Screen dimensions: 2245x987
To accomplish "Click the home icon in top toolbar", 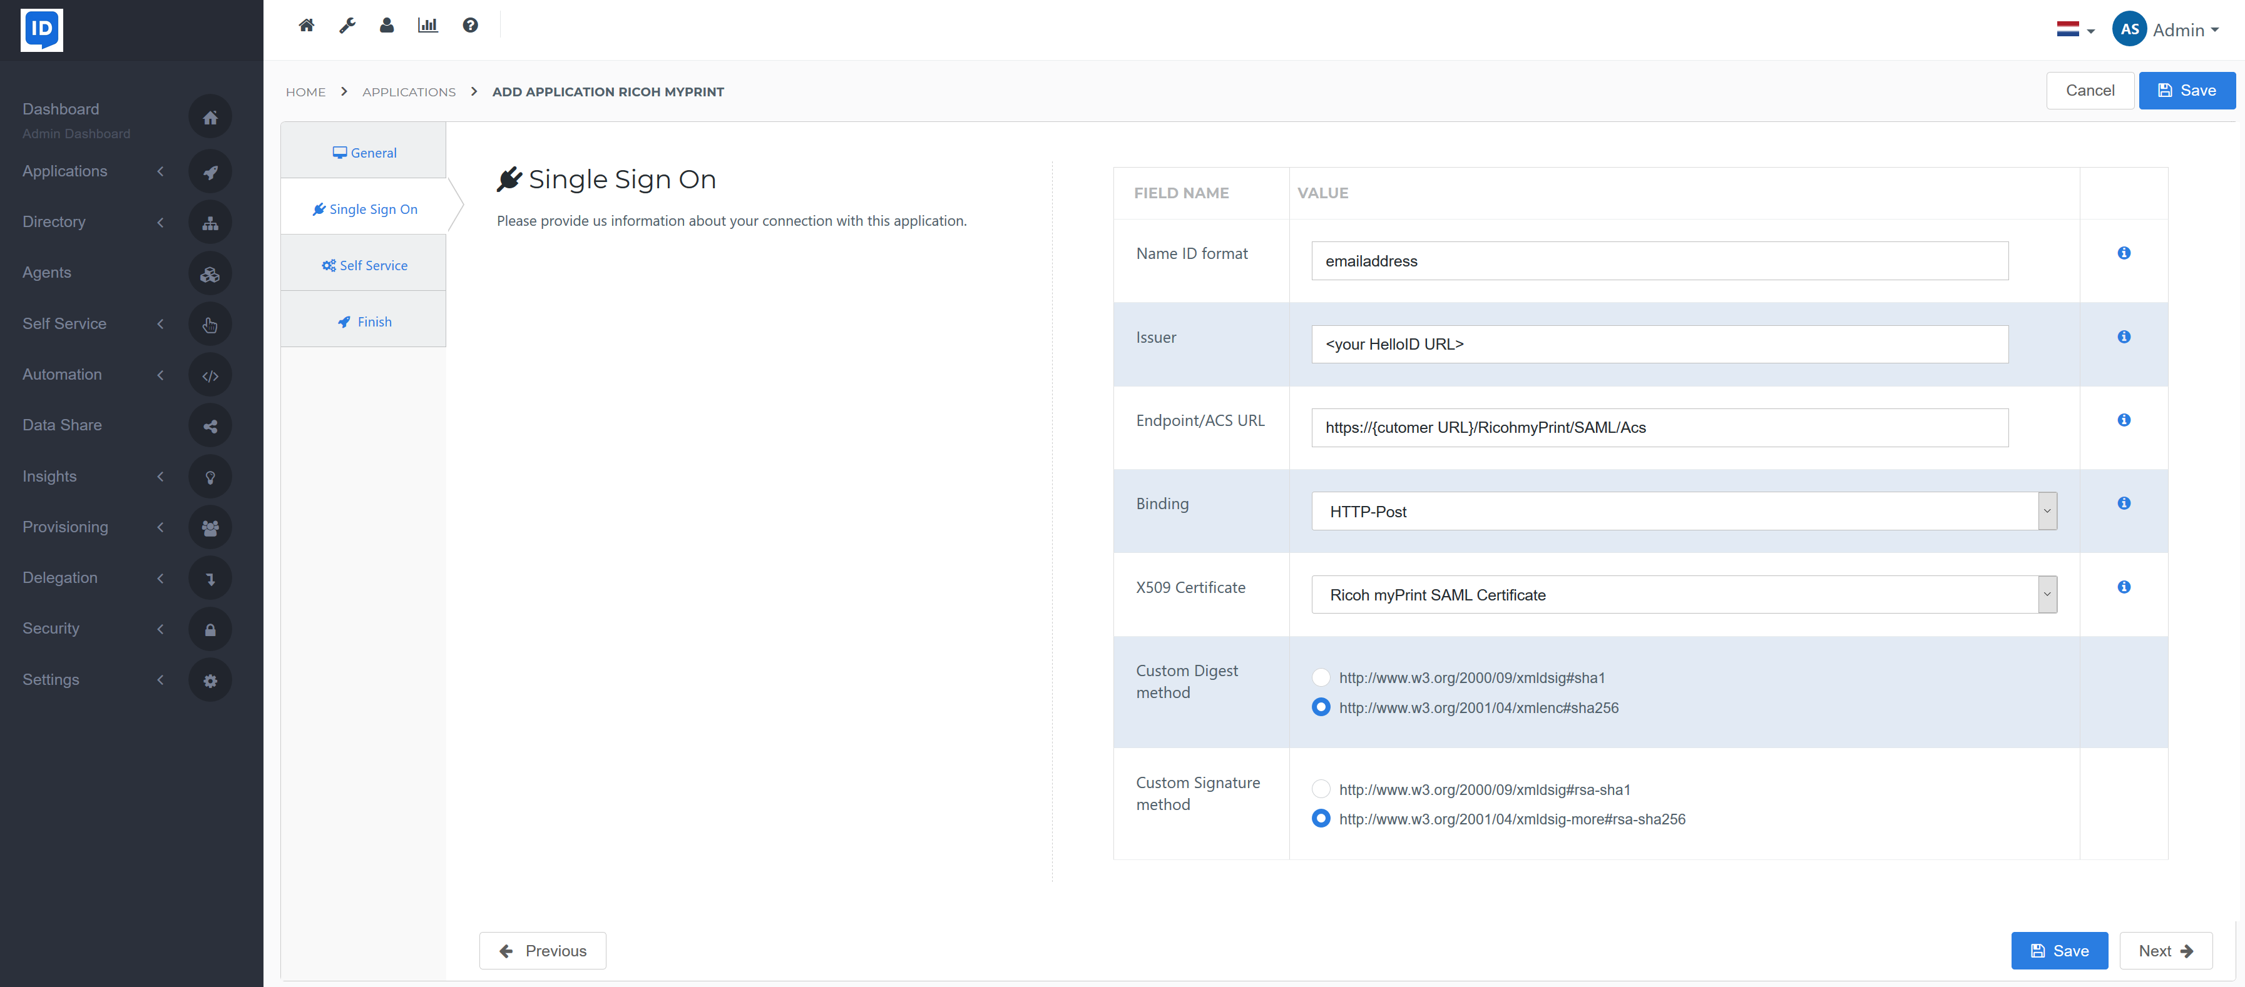I will (x=306, y=25).
